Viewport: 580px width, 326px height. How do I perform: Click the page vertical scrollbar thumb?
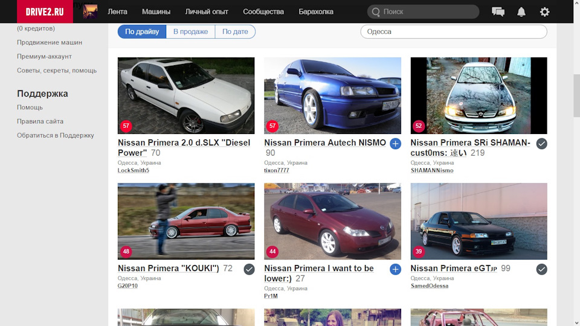point(576,96)
